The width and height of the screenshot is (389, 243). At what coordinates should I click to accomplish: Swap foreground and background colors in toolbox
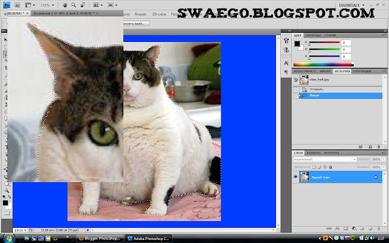coord(10,197)
